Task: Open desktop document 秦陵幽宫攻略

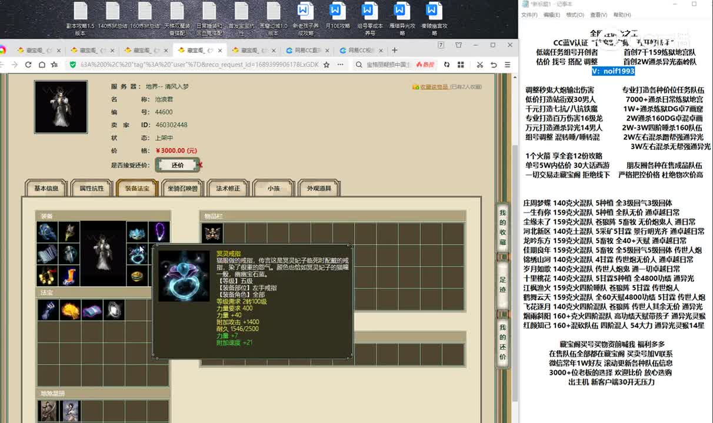Action: (434, 19)
